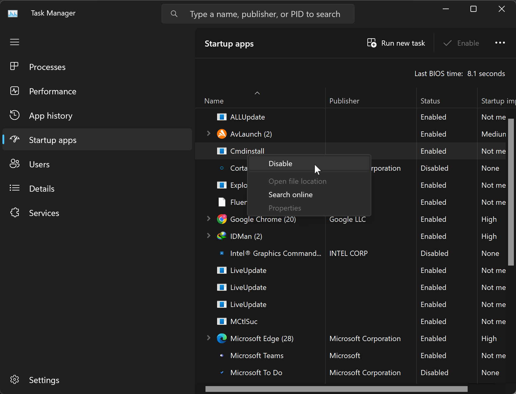Screen dimensions: 516x394
Task: Open the hamburger navigation menu
Action: tap(15, 42)
